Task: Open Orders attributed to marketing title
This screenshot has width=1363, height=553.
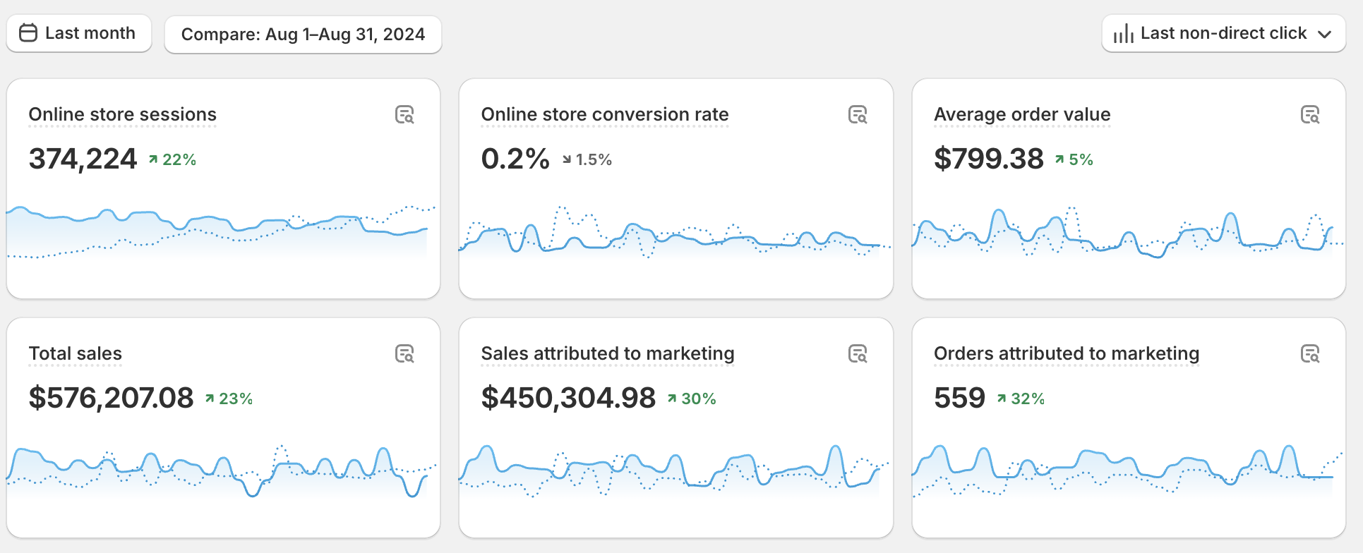Action: pos(1066,353)
